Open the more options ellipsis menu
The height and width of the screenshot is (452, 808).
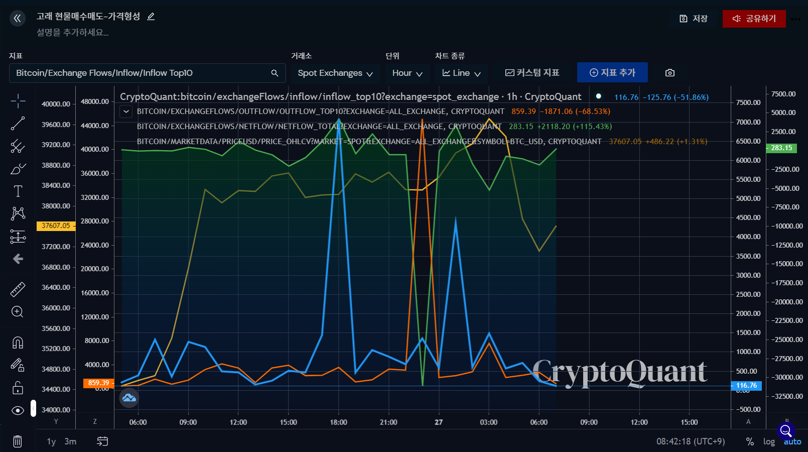click(795, 19)
